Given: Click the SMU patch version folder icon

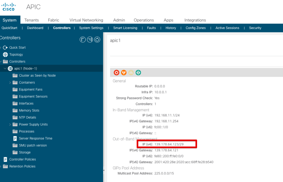Looking at the screenshot, I should [x=15, y=145].
